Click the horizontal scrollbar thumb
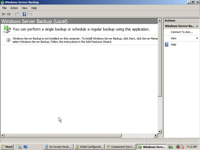 click(63, 135)
